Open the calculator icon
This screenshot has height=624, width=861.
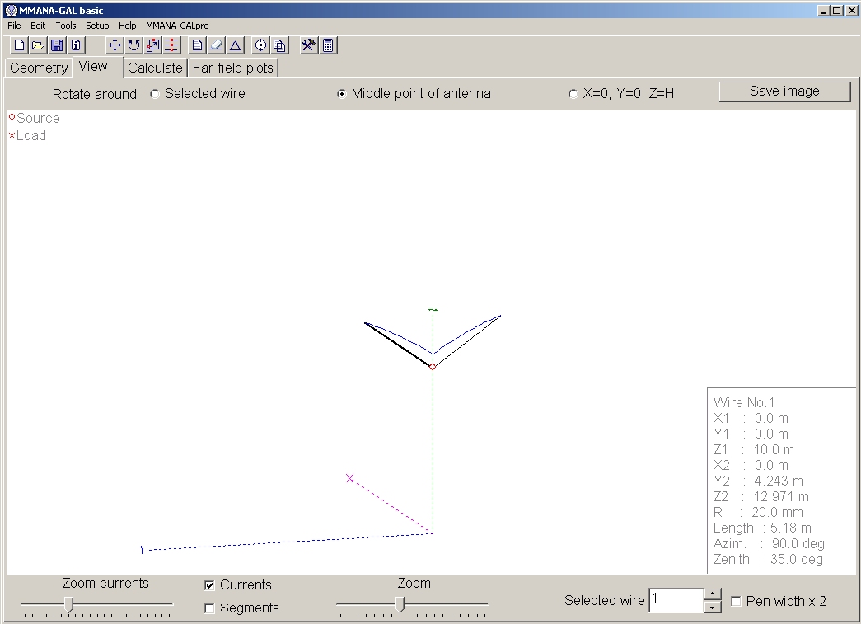tap(328, 45)
